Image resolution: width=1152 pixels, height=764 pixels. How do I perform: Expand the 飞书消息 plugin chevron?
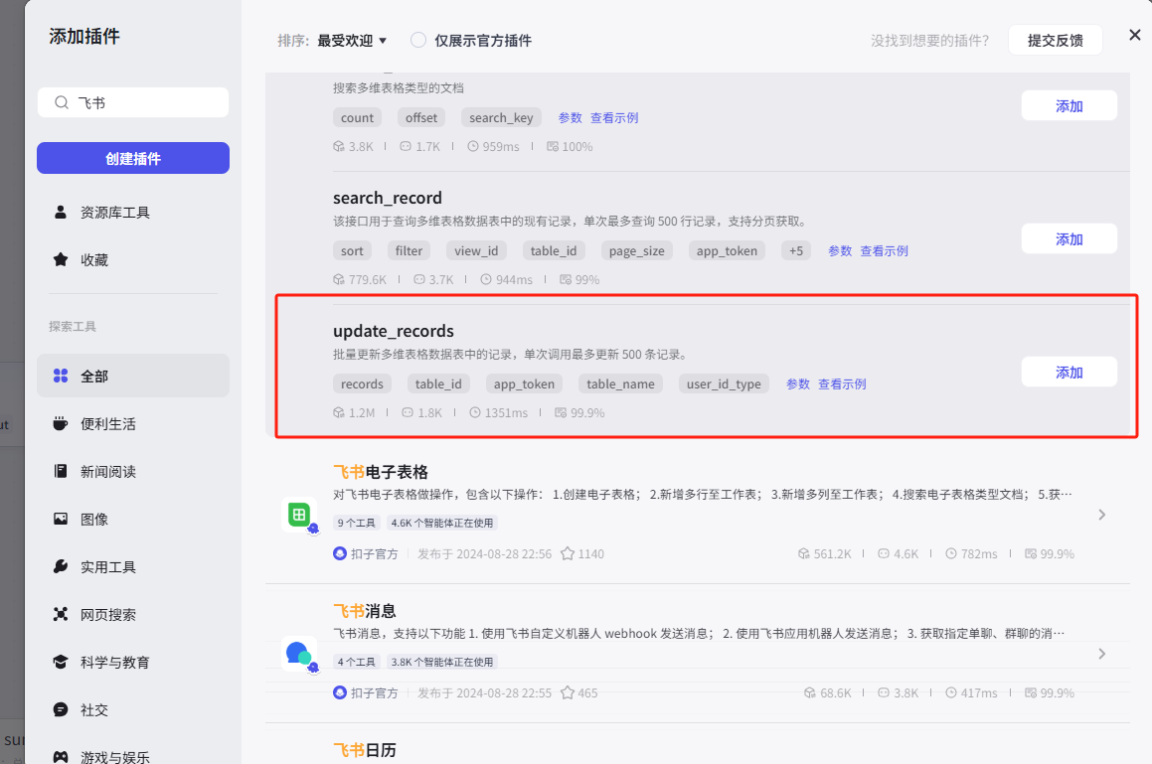click(1102, 654)
